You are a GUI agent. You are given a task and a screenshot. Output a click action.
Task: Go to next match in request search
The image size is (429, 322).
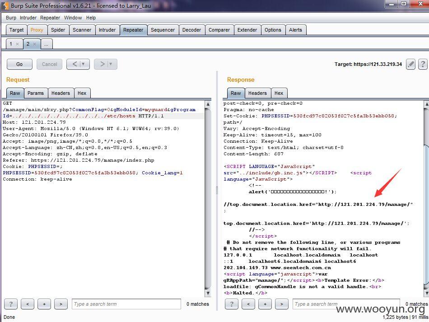pyautogui.click(x=61, y=304)
